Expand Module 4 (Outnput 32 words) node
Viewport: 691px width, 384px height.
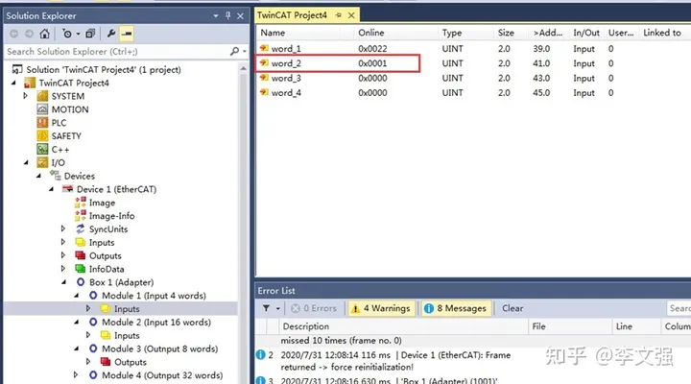pyautogui.click(x=76, y=374)
